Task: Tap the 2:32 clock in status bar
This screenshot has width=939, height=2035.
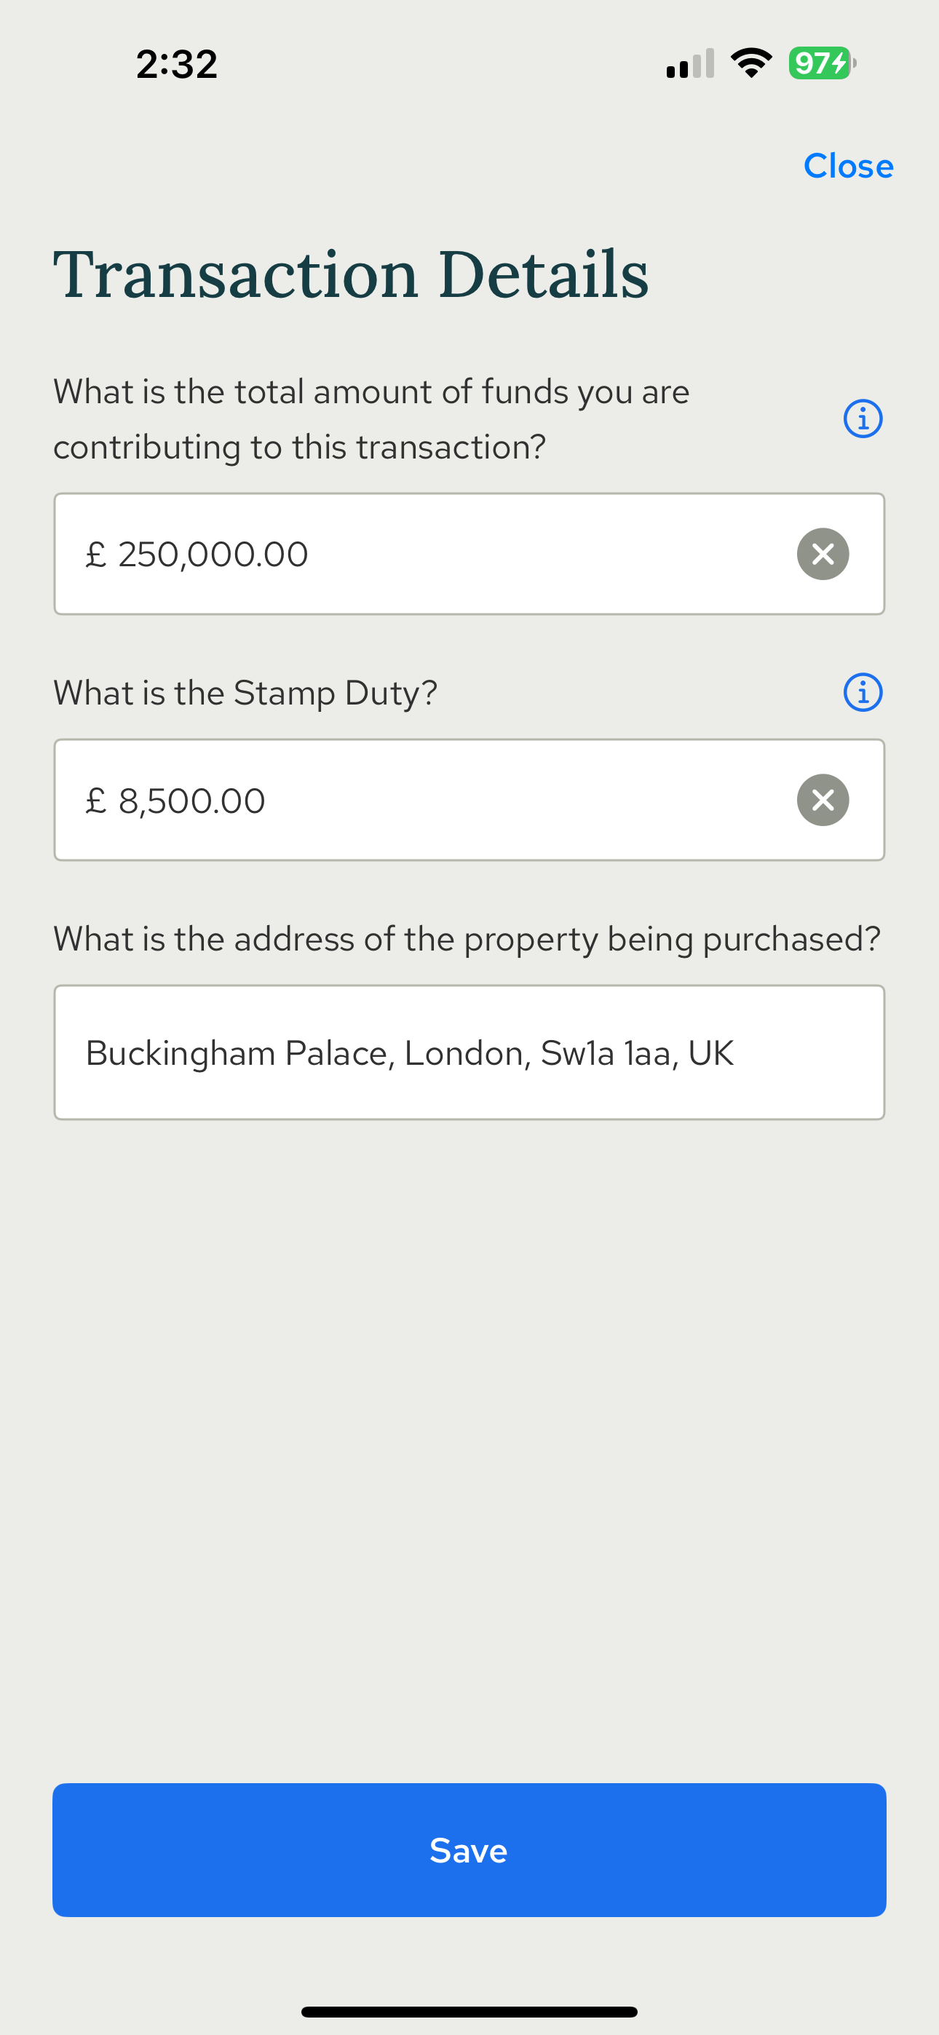Action: (177, 64)
